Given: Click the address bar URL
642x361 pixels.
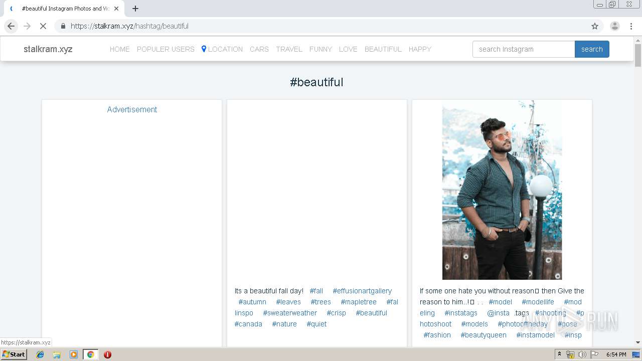Looking at the screenshot, I should 129,26.
